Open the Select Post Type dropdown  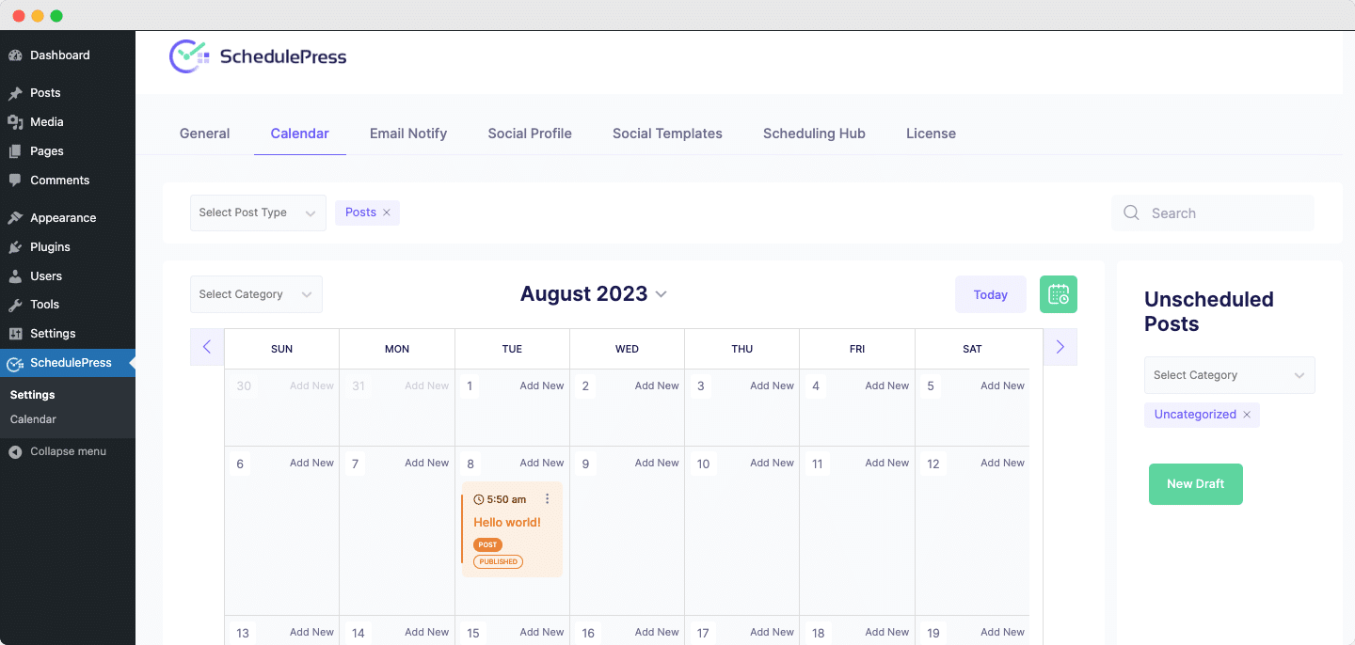tap(258, 212)
